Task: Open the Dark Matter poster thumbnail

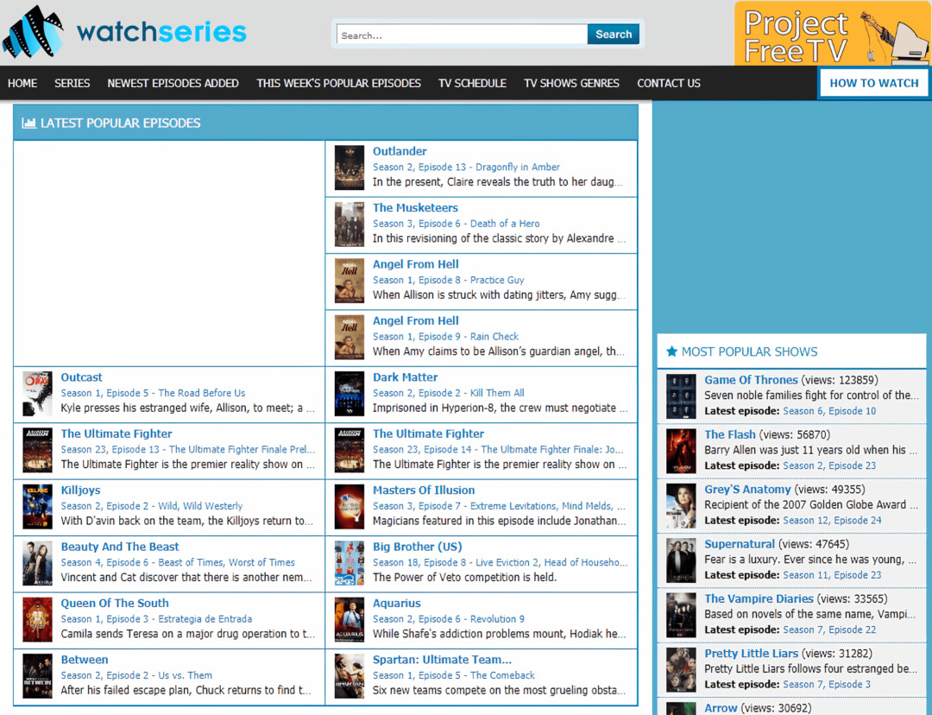Action: [349, 394]
